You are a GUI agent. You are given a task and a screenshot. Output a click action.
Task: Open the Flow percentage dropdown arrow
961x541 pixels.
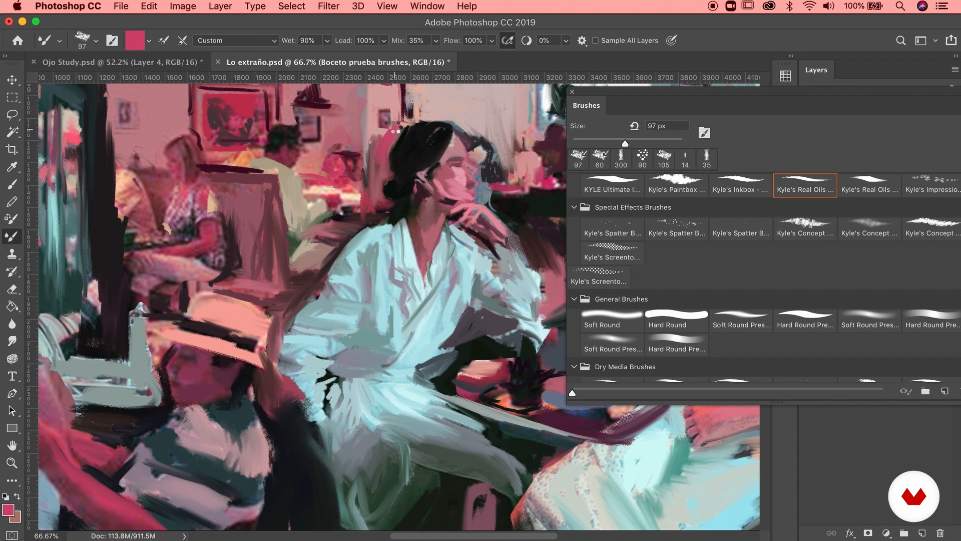tap(492, 41)
